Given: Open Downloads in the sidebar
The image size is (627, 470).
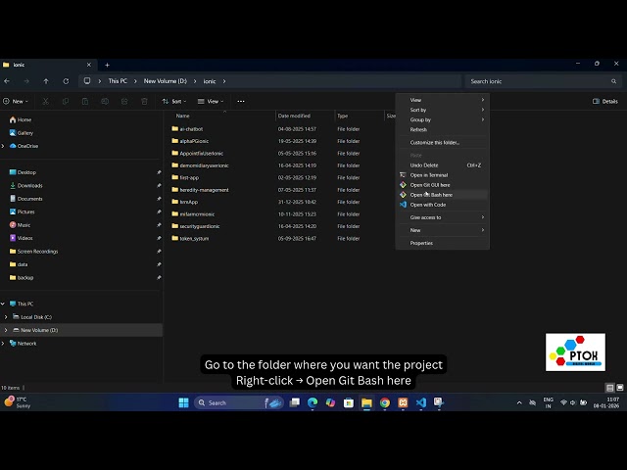Looking at the screenshot, I should point(30,185).
